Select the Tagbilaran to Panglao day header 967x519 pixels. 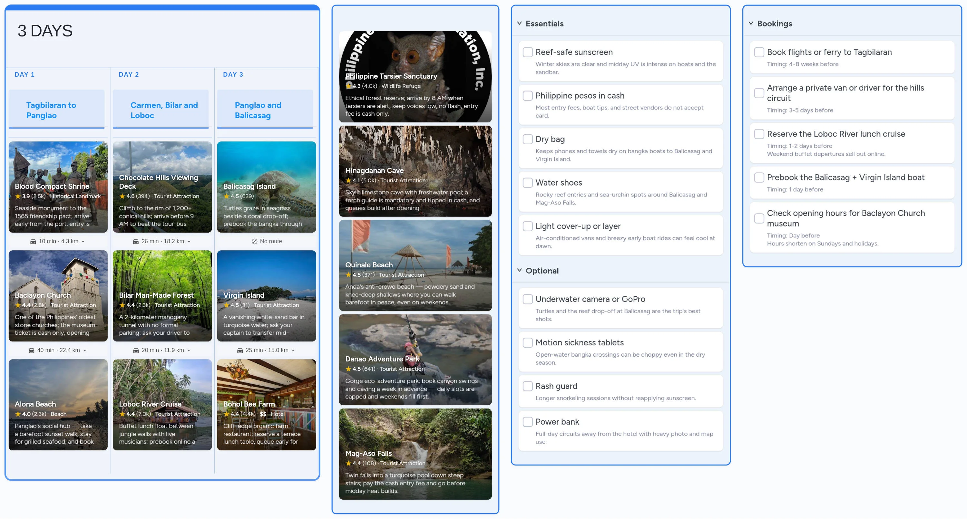click(57, 109)
